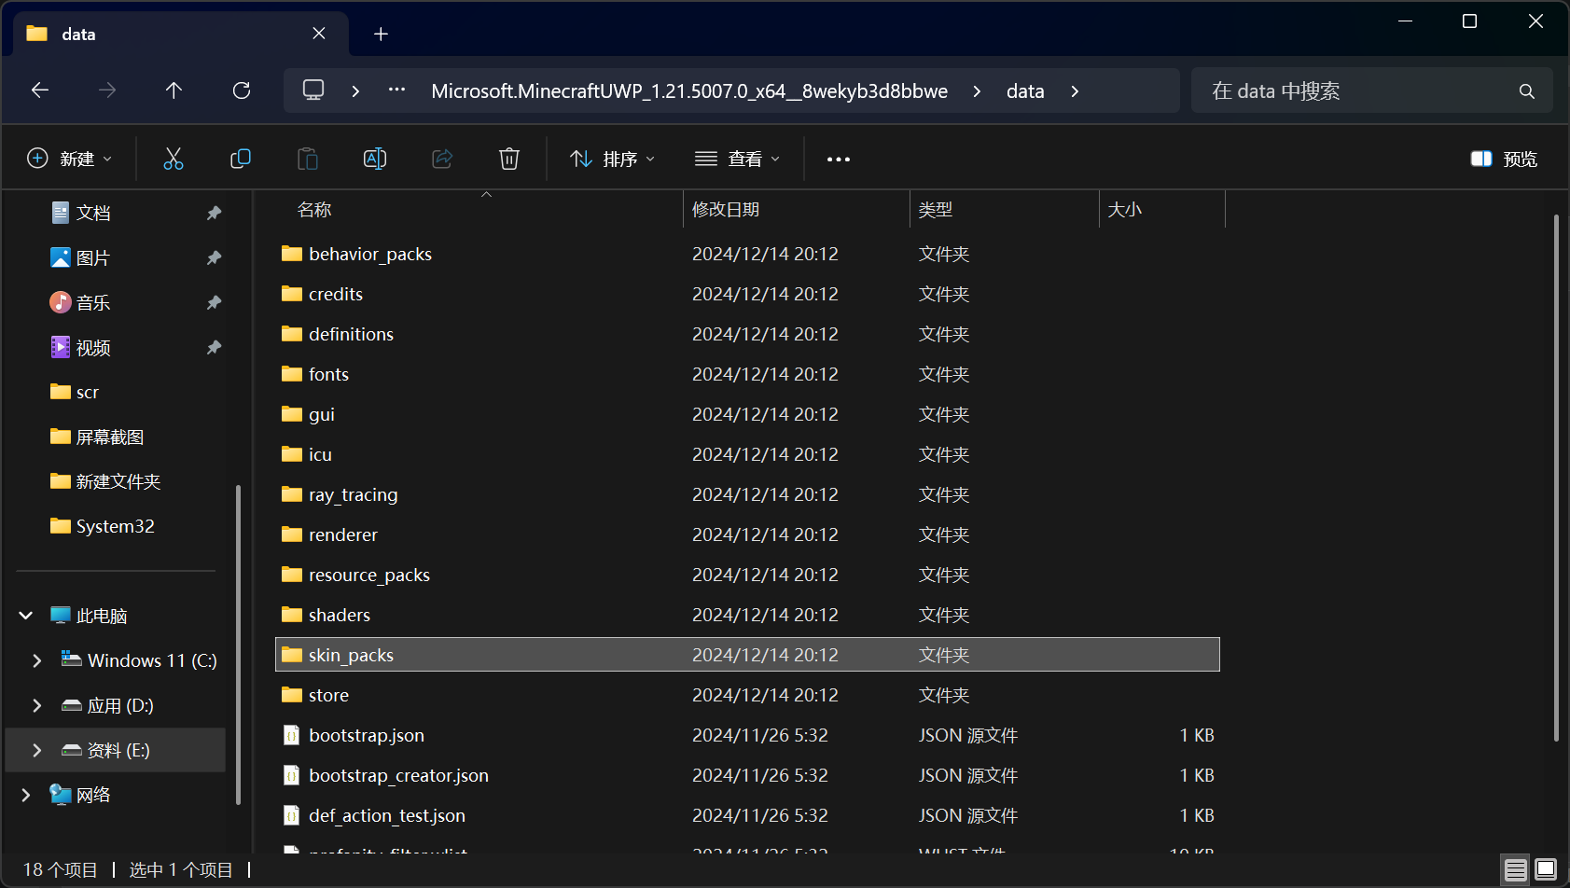Click the file list vertical scrollbar
This screenshot has height=888, width=1570.
(x=1556, y=478)
